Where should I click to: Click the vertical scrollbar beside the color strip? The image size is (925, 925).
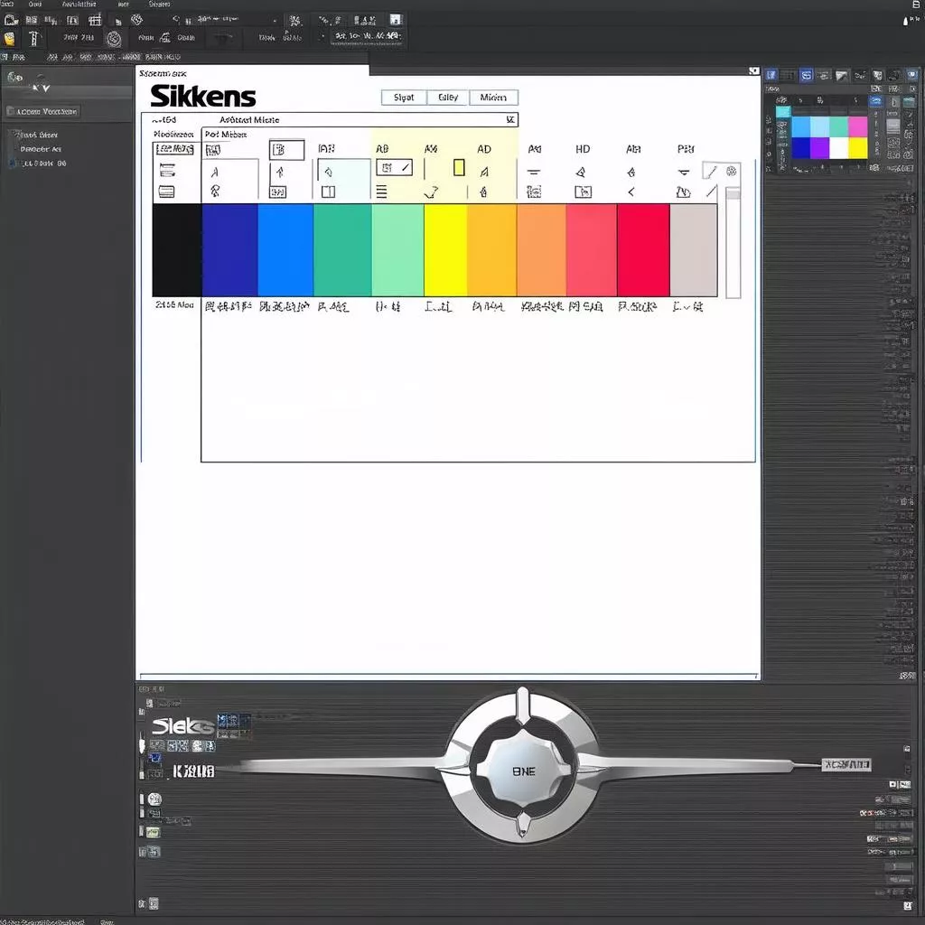point(733,242)
